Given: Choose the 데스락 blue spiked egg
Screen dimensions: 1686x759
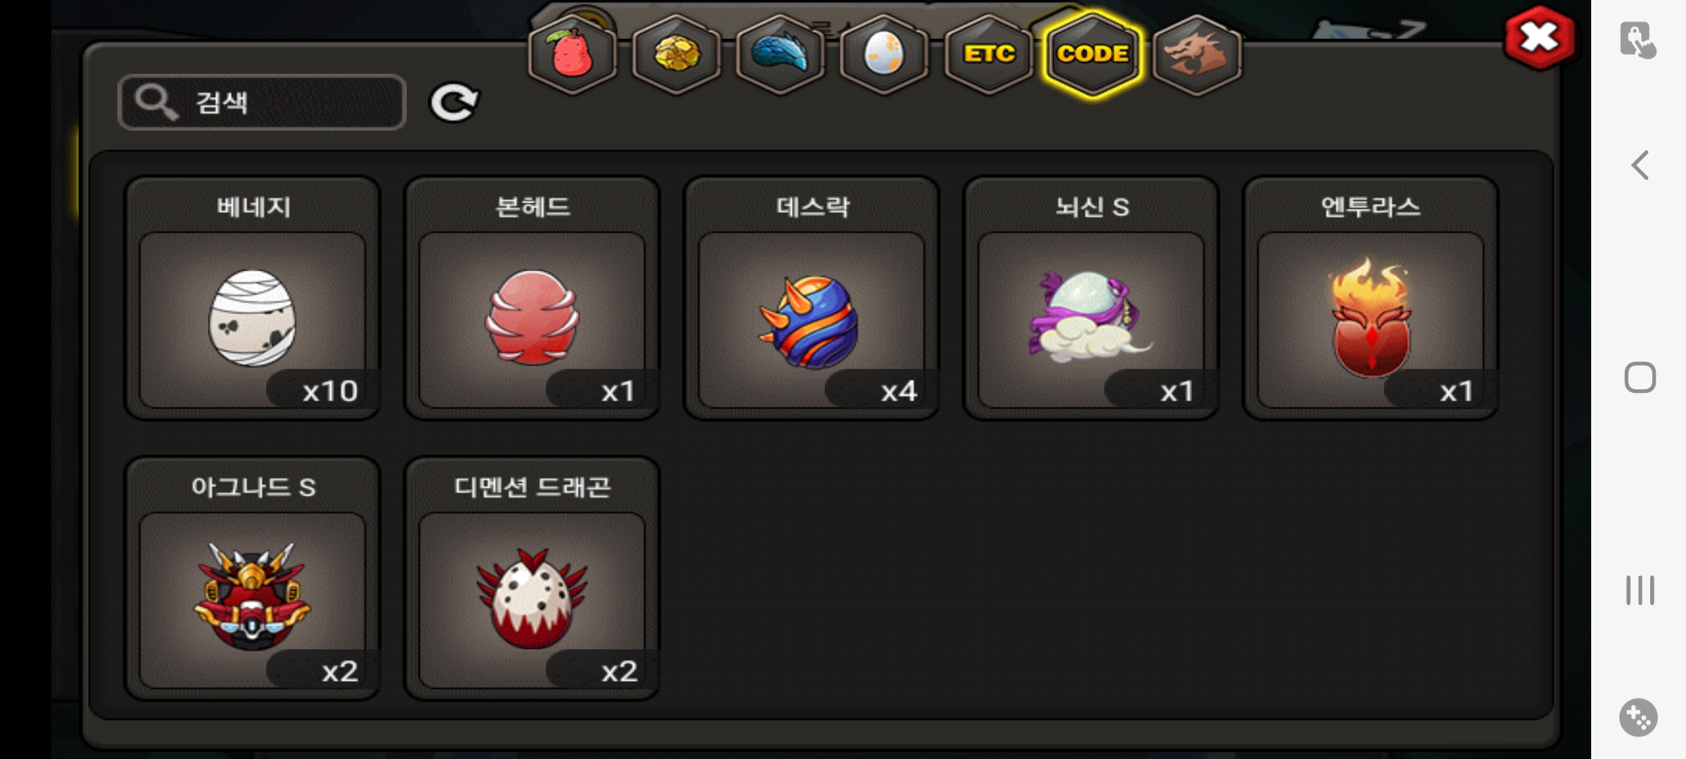Looking at the screenshot, I should (812, 298).
